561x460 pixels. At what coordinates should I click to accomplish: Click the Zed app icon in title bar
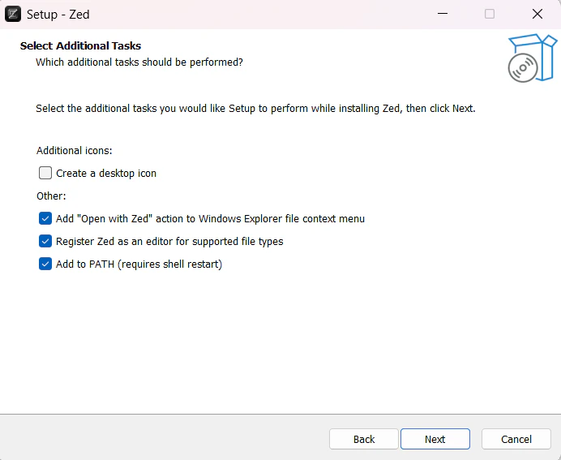13,15
